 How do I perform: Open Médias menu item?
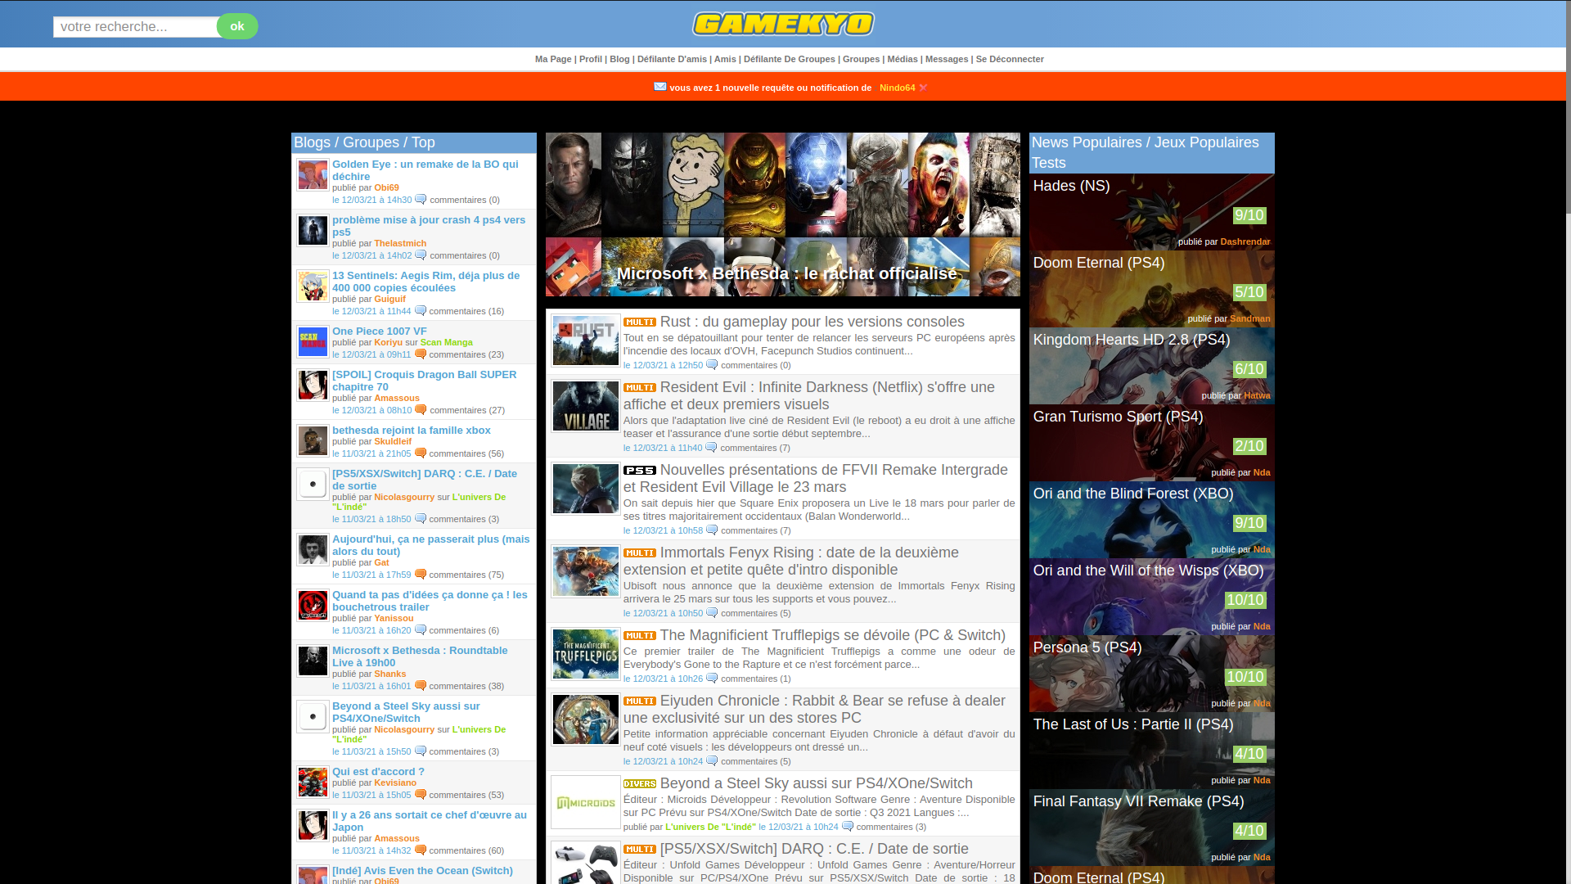point(903,59)
